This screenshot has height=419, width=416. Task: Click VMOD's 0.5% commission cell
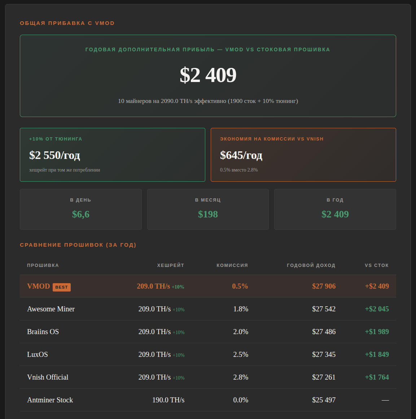(x=240, y=286)
